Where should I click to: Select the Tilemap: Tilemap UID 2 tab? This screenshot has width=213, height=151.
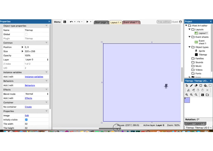click(197, 128)
